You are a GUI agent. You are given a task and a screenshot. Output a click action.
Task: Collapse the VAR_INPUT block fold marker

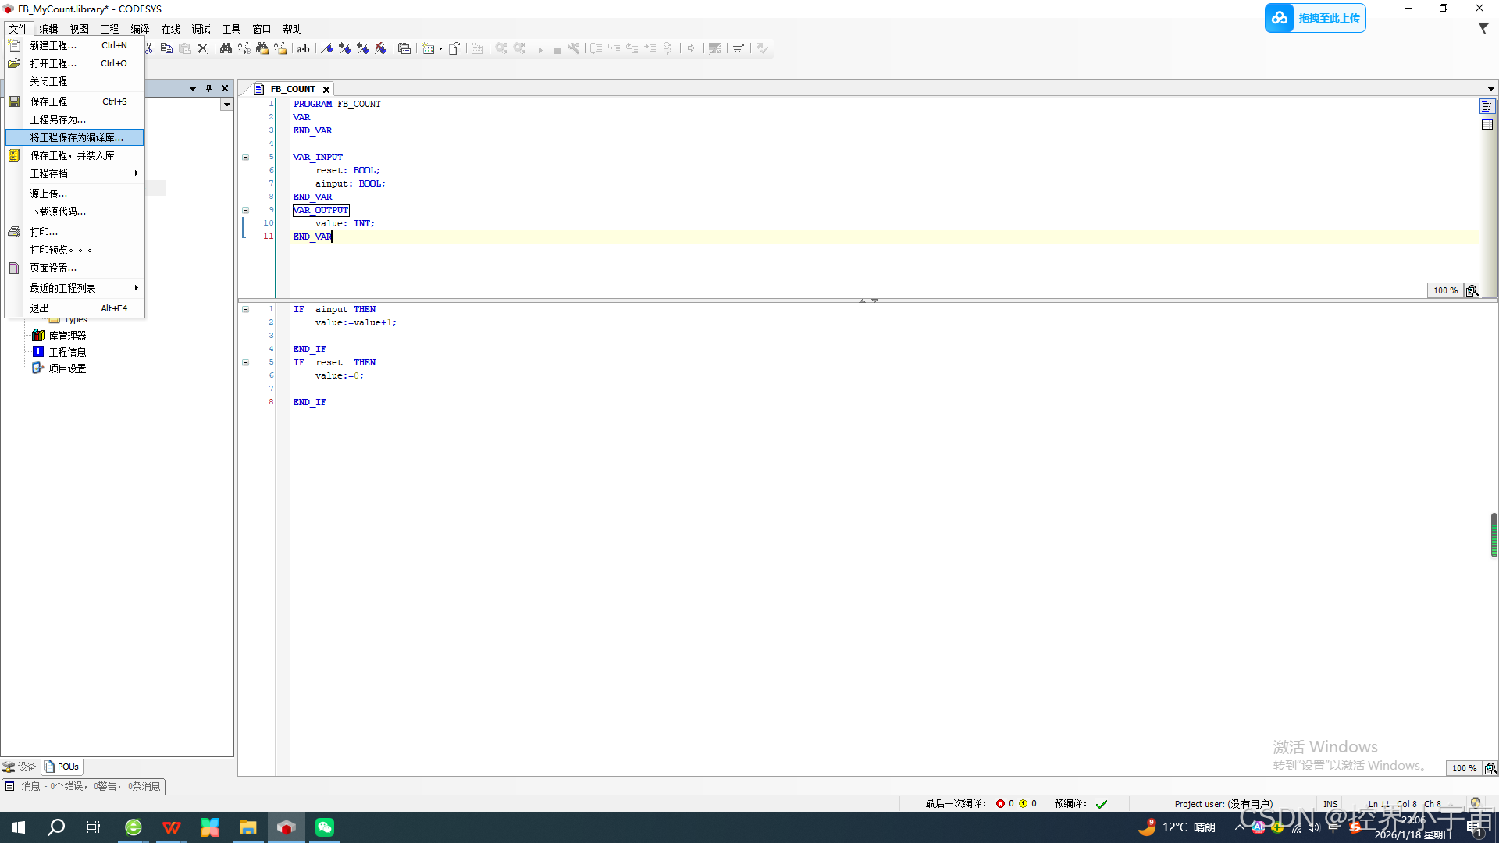(x=245, y=157)
